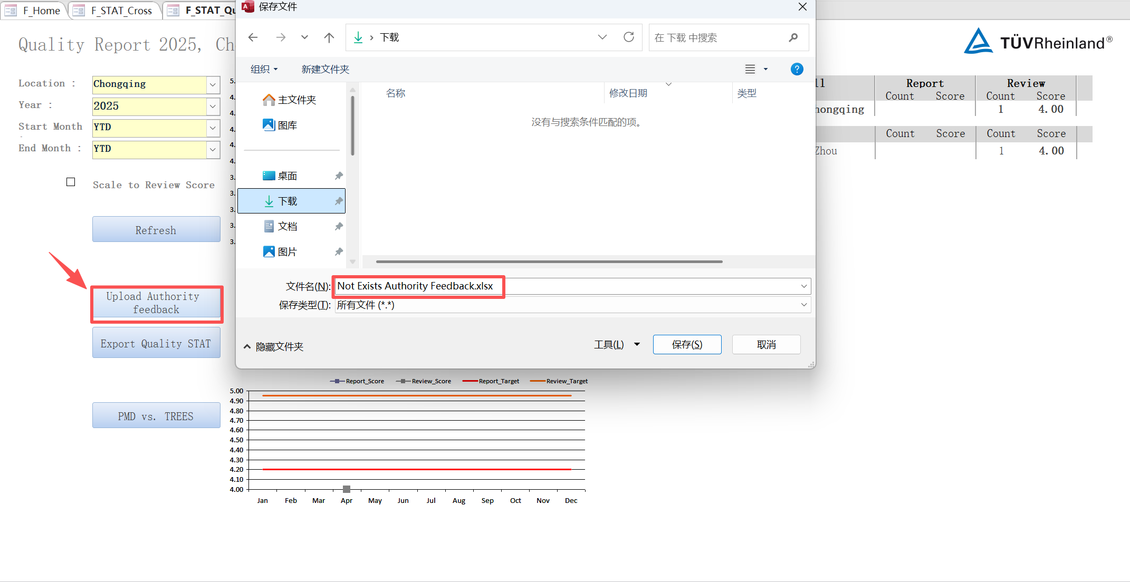Open the 图片 folder in the sidebar
The width and height of the screenshot is (1130, 582).
288,251
